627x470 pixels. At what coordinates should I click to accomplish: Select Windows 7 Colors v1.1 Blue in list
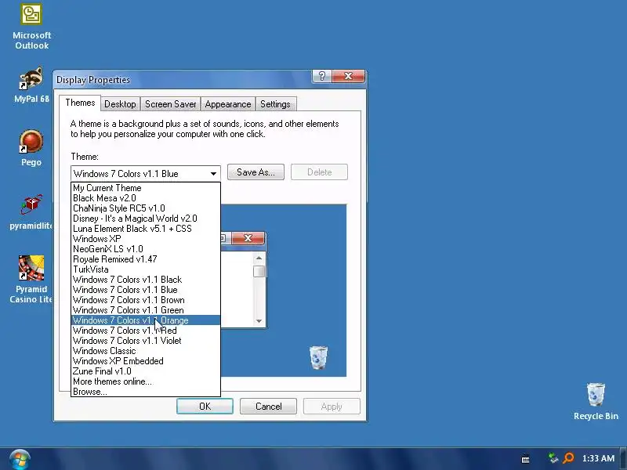(x=146, y=290)
